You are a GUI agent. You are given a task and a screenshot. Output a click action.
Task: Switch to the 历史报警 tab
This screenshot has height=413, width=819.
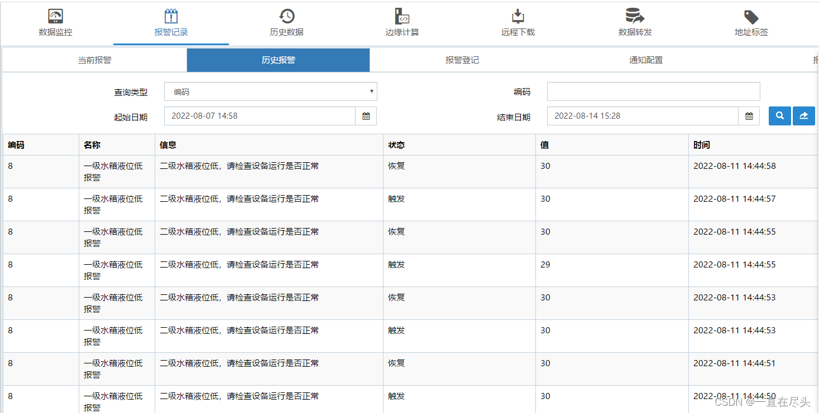tap(278, 60)
